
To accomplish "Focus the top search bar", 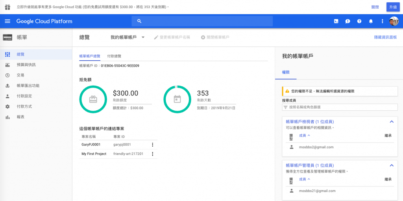I will [x=202, y=21].
